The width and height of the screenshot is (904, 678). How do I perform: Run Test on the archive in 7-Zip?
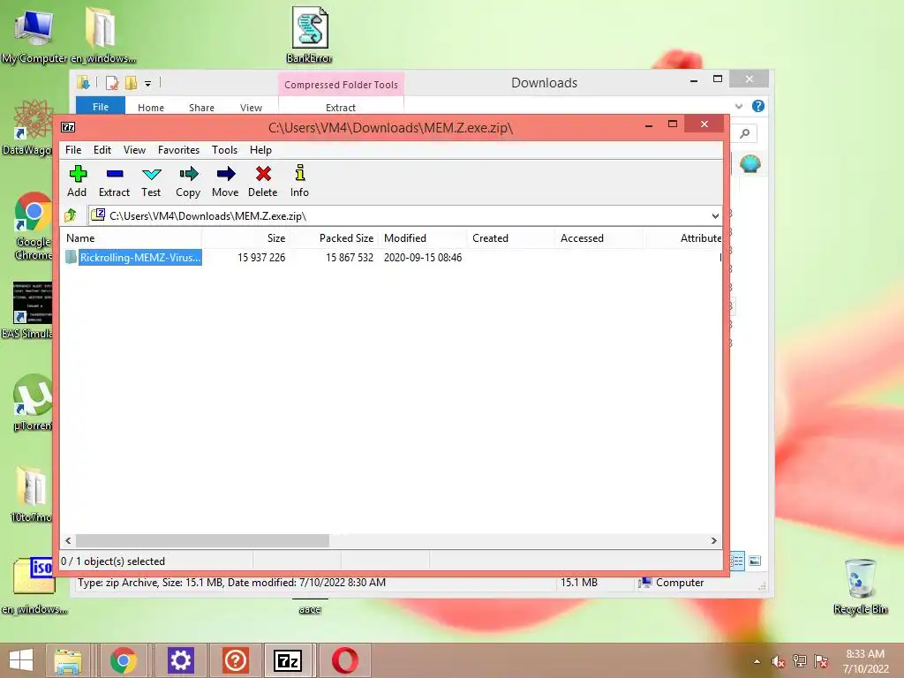pos(151,182)
